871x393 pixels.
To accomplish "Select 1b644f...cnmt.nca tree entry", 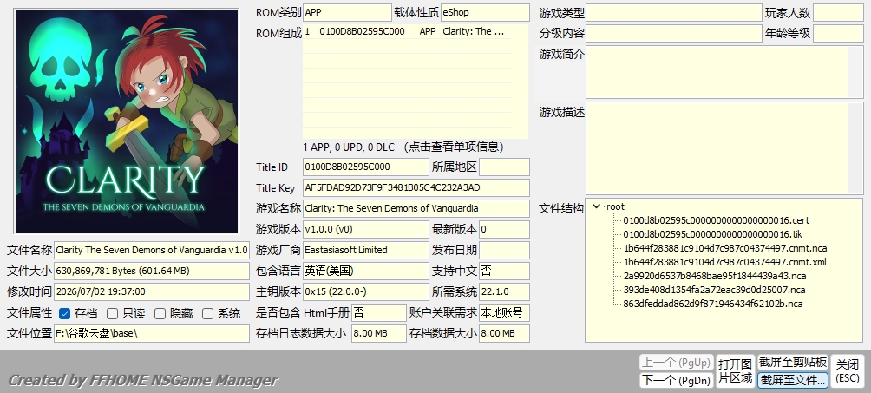I will coord(725,248).
